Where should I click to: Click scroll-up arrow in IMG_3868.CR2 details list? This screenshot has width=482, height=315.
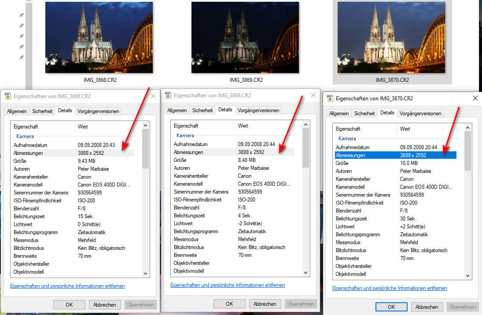point(145,125)
